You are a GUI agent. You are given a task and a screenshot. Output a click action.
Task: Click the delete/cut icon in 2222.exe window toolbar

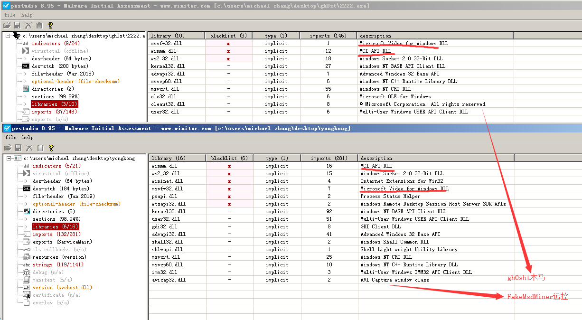(x=28, y=26)
